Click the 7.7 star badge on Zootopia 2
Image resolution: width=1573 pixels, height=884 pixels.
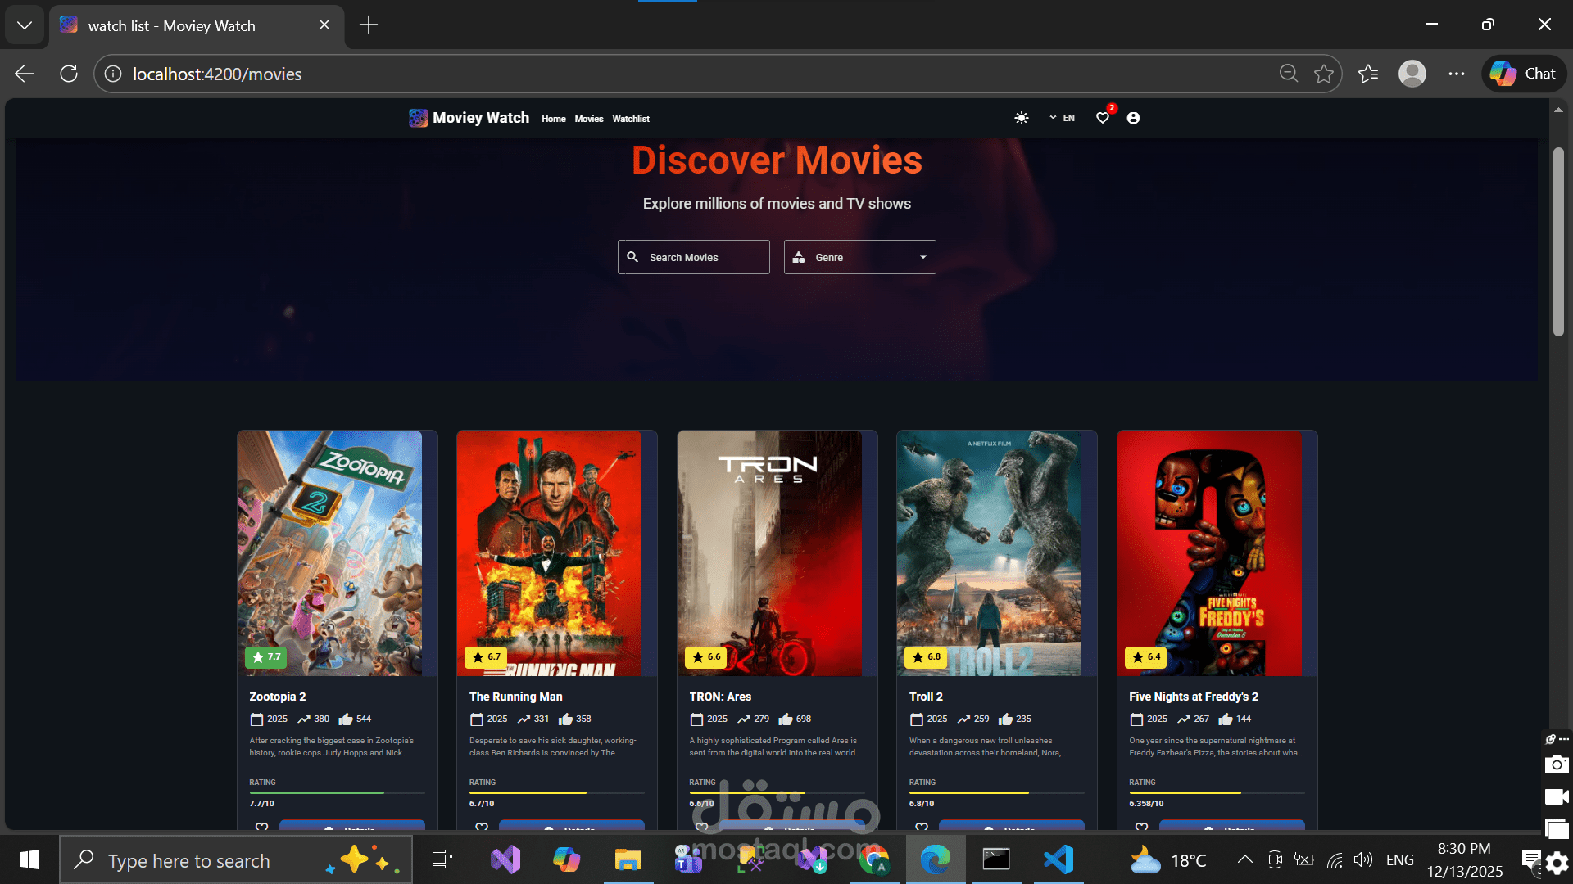(x=265, y=657)
